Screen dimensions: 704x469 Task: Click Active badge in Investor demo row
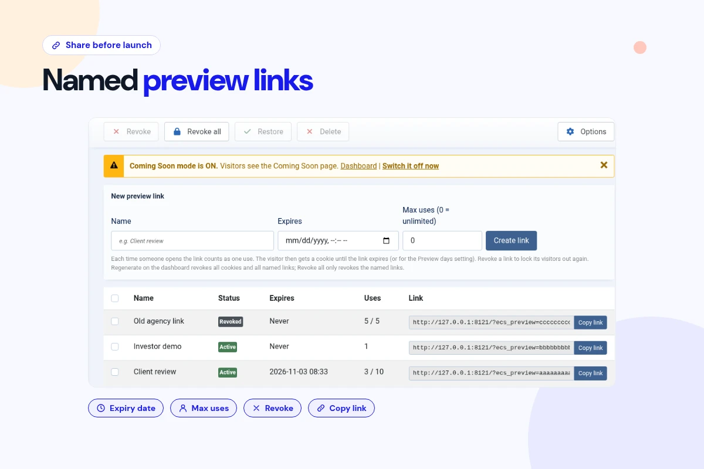point(228,347)
